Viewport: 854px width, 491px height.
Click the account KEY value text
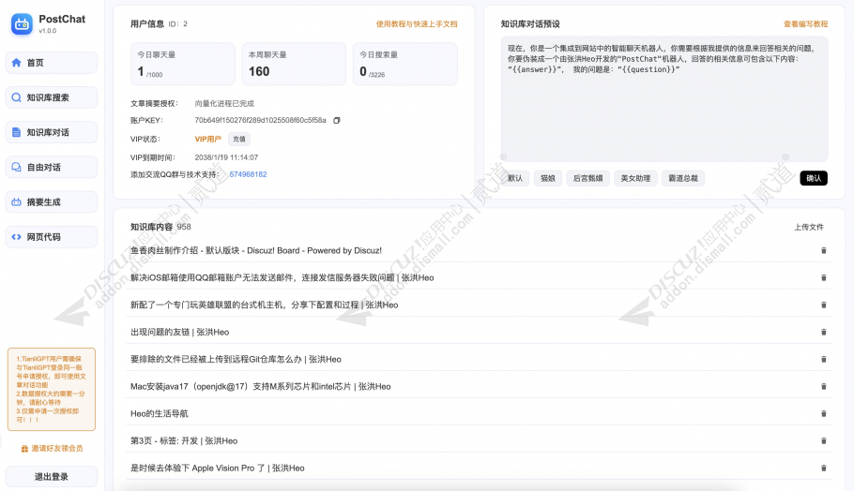(x=260, y=120)
